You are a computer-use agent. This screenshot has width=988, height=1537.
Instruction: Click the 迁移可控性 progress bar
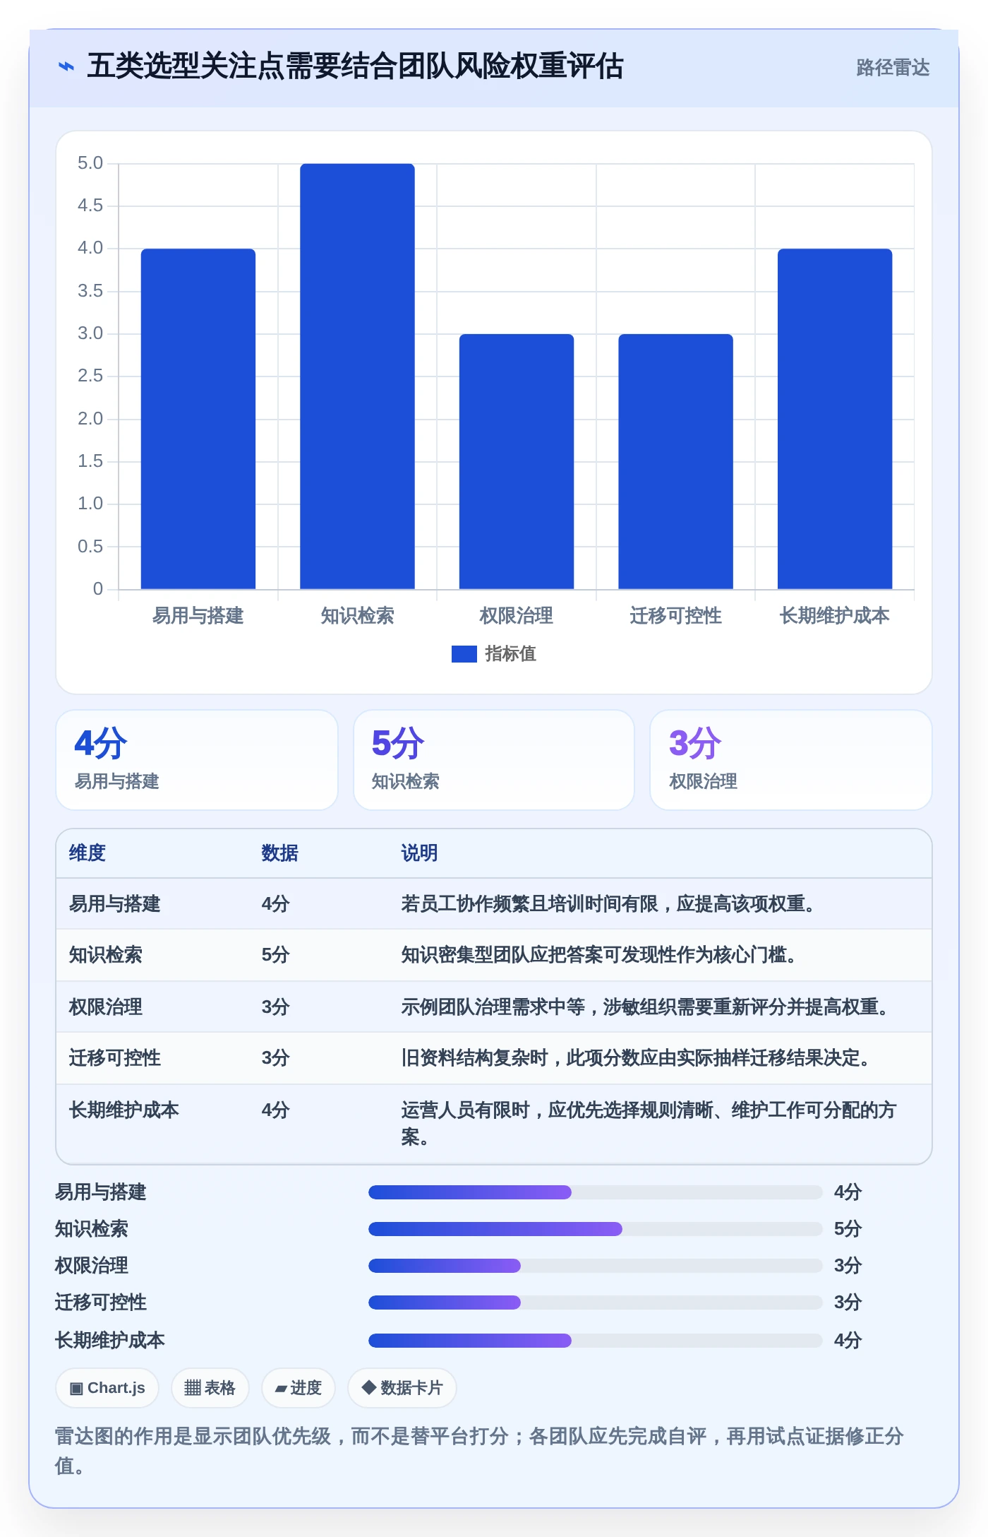pos(596,1302)
